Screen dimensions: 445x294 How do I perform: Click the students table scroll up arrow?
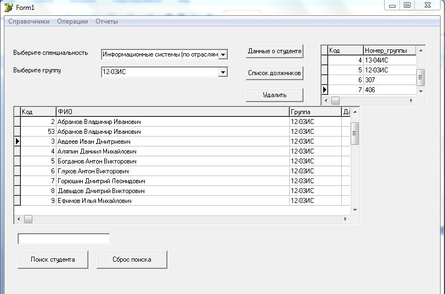[x=355, y=112]
